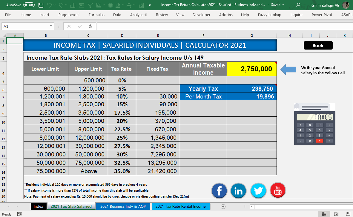The width and height of the screenshot is (353, 217).
Task: Click the Undo icon
Action: click(x=50, y=5)
